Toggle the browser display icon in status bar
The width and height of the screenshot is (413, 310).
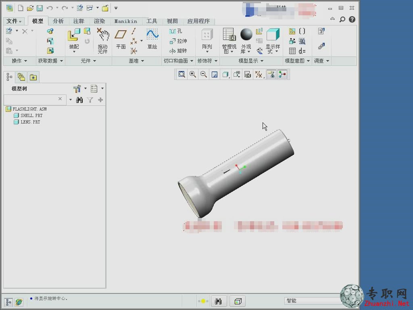[x=19, y=302]
